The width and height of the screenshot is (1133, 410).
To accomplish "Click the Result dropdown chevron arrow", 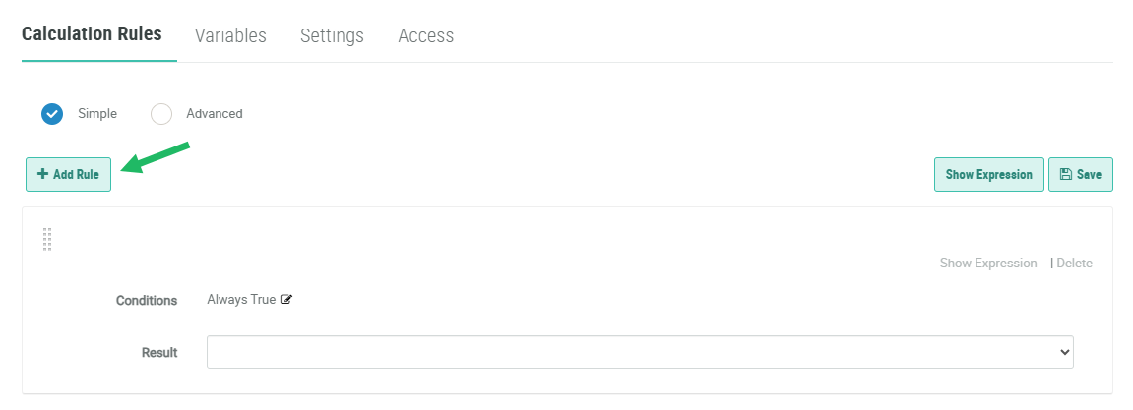I will click(x=1064, y=352).
